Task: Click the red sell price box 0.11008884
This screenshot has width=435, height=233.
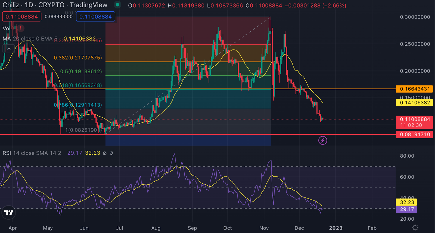Action: (22, 17)
